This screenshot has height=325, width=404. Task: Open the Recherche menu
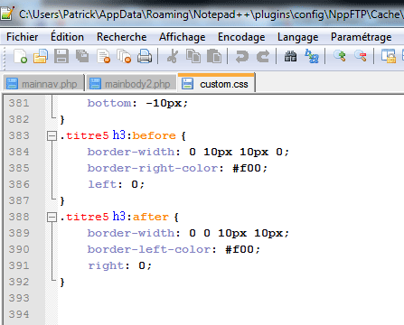coord(122,37)
